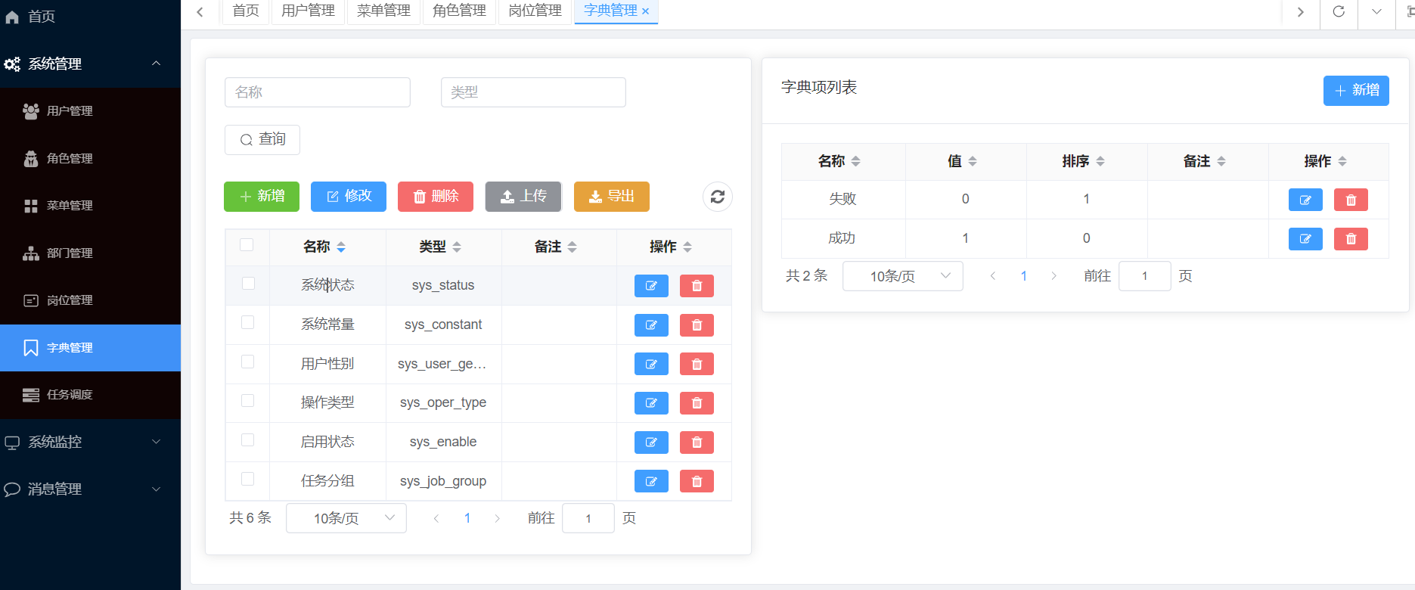The height and width of the screenshot is (590, 1415).
Task: Edit the 用户性别 dictionary row
Action: click(651, 365)
